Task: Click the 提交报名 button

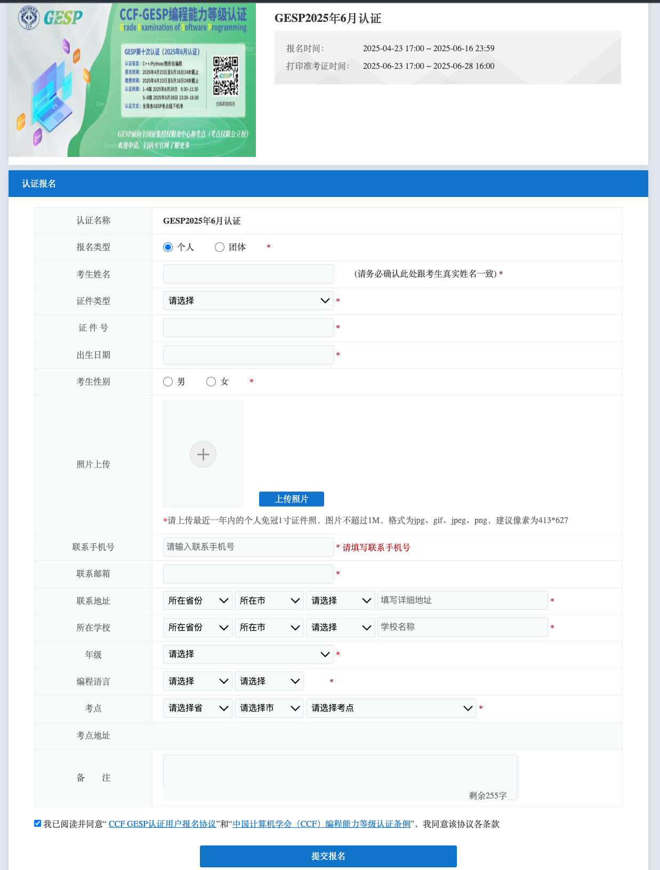Action: click(x=328, y=856)
